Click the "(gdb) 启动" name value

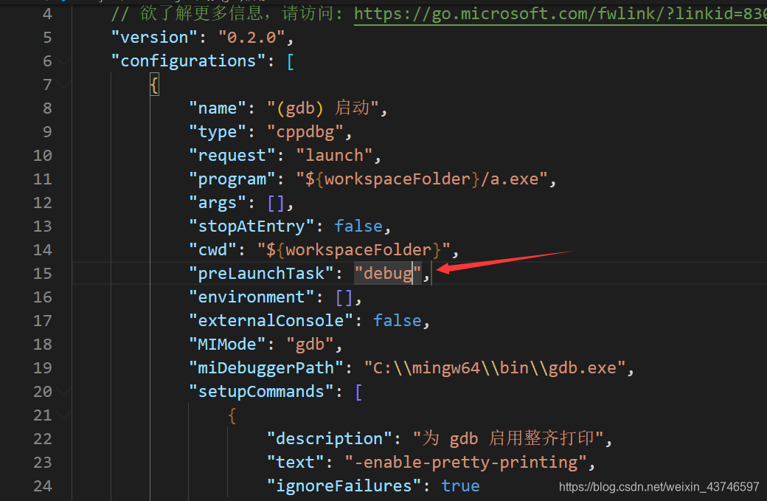(x=323, y=108)
